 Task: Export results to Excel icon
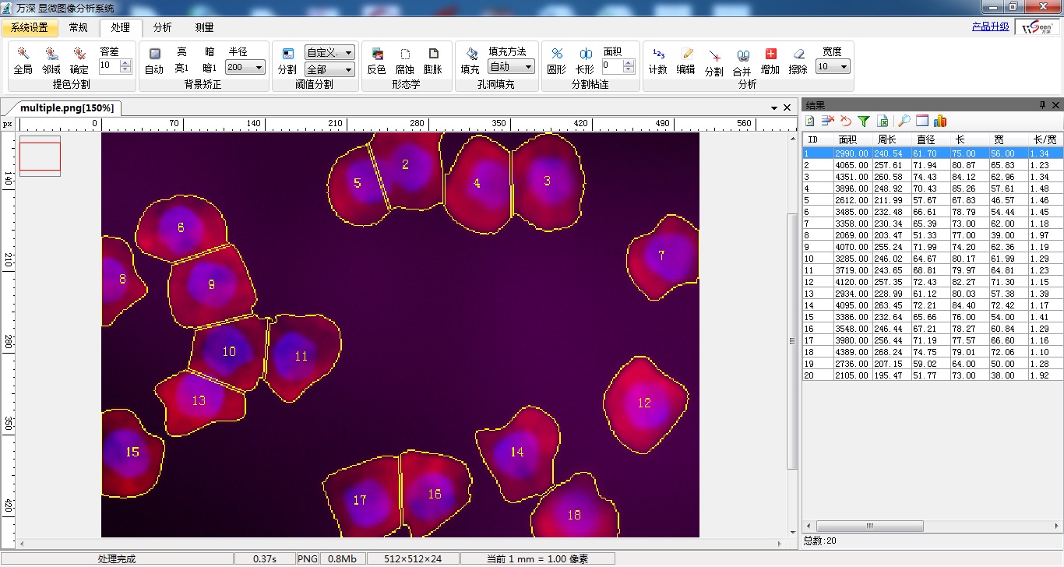point(883,121)
